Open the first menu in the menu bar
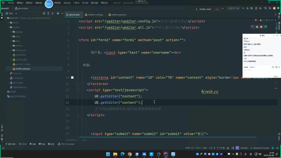The height and width of the screenshot is (158, 281). tap(11, 3)
